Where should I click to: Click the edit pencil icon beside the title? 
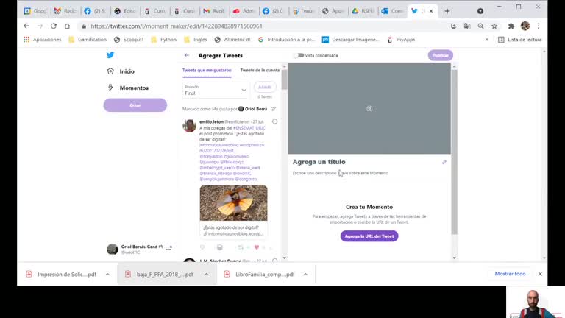[x=444, y=162]
